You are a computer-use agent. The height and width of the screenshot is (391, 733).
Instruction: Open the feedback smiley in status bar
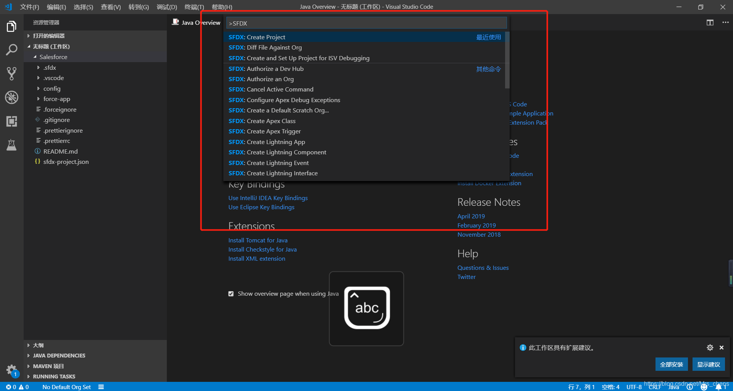click(704, 387)
